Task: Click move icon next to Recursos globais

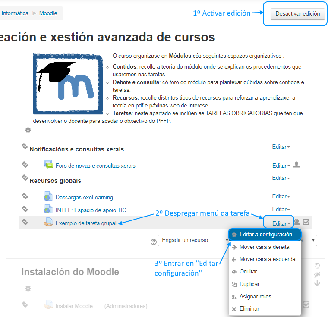Action: [x=25, y=178]
